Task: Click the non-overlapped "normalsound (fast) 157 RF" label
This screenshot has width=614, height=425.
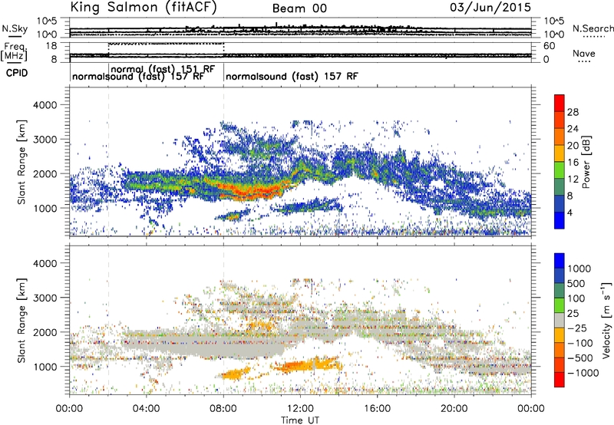Action: click(292, 76)
